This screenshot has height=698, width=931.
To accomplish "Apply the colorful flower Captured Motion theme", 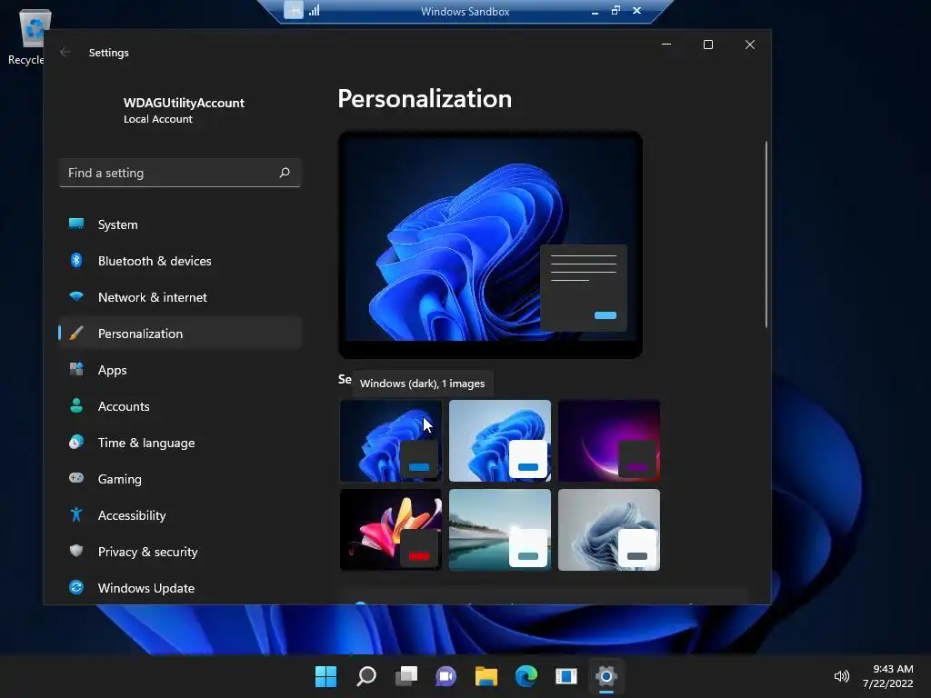I will click(391, 530).
